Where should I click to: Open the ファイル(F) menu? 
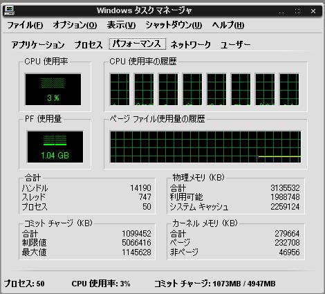(25, 25)
